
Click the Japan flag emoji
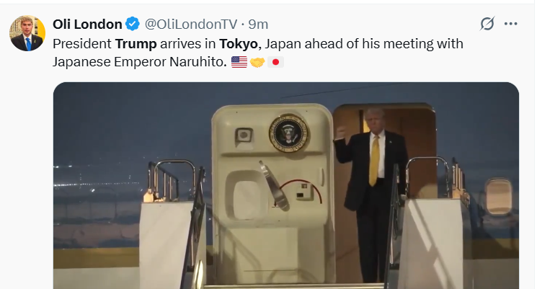click(275, 62)
